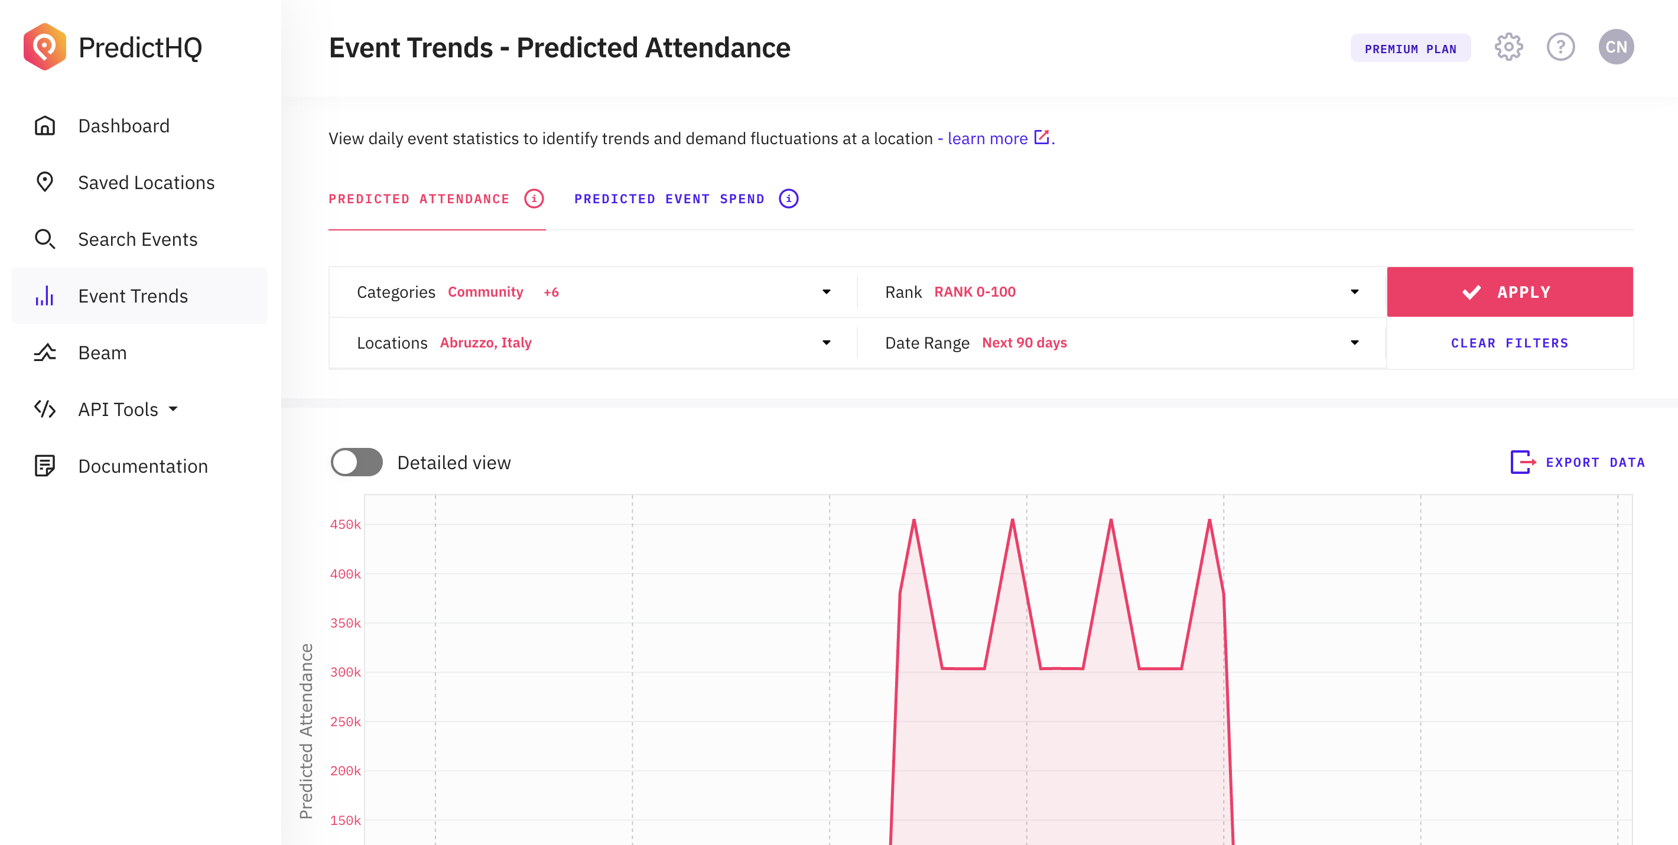Image resolution: width=1678 pixels, height=845 pixels.
Task: Expand the Categories dropdown
Action: (x=826, y=292)
